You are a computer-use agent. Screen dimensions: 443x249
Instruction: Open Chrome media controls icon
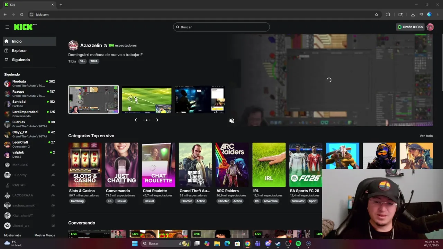point(421,15)
